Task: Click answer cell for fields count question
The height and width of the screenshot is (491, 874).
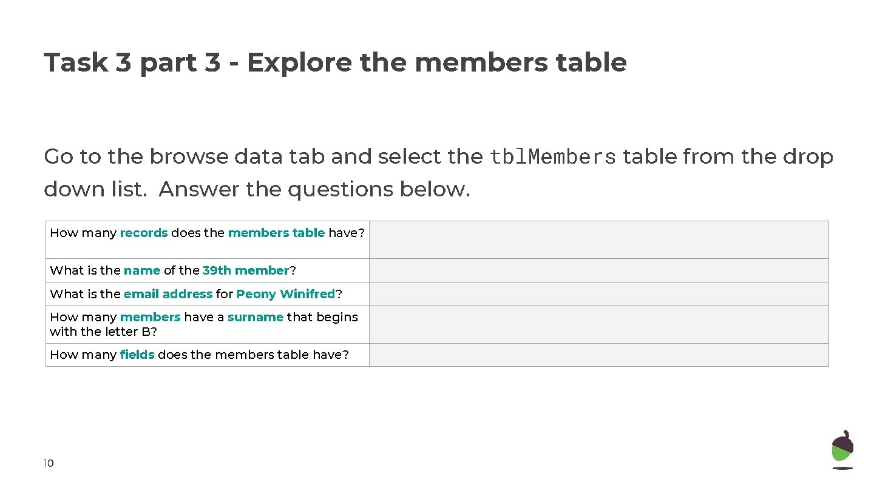Action: (598, 355)
